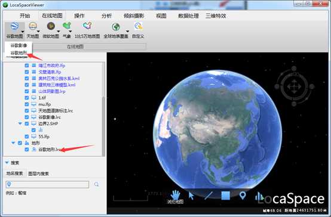Toggle the 地形 group checkbox

(20, 143)
